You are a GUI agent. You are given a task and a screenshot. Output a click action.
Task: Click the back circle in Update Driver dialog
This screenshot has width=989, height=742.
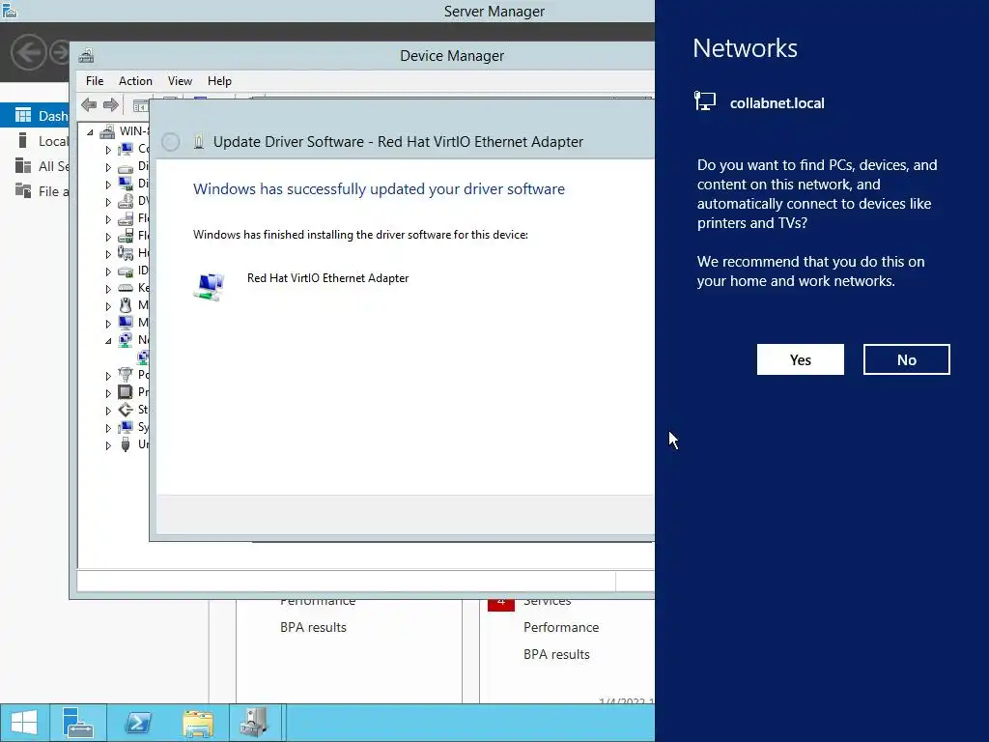tap(170, 142)
